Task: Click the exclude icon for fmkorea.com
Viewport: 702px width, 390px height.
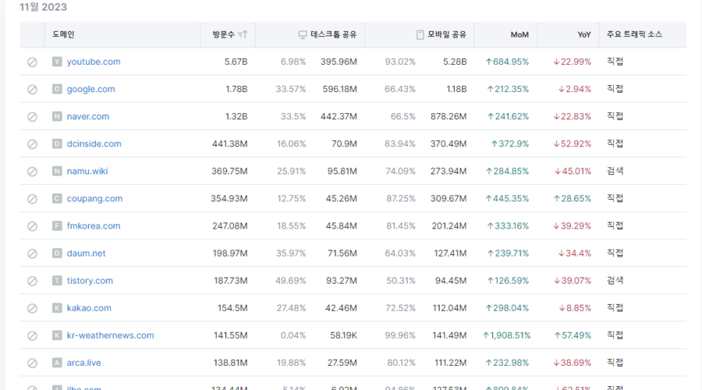Action: click(x=32, y=226)
